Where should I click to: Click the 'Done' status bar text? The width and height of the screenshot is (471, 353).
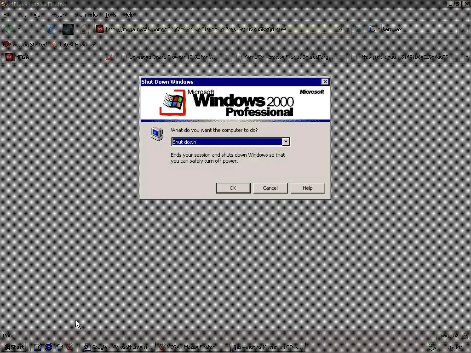(x=8, y=336)
